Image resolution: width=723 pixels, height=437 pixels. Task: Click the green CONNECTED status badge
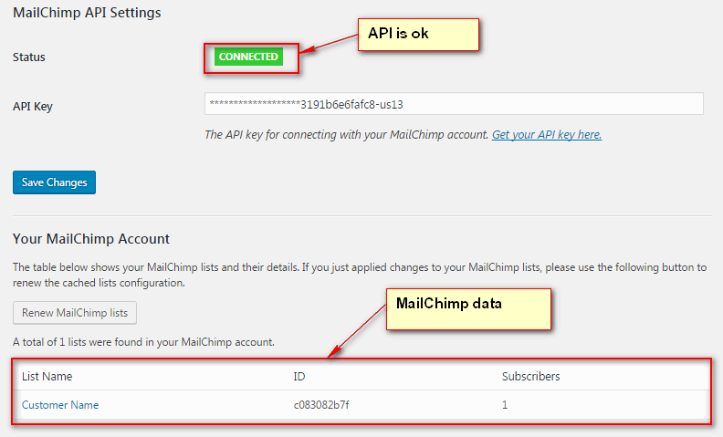248,57
